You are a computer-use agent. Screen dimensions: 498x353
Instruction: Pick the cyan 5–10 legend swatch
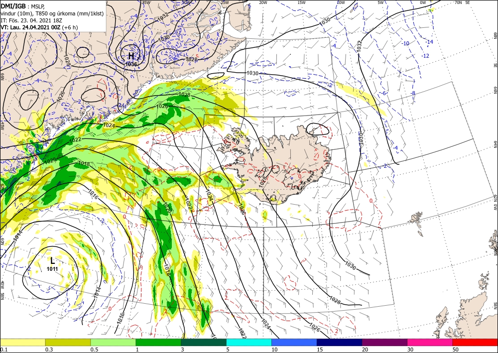[249, 342]
